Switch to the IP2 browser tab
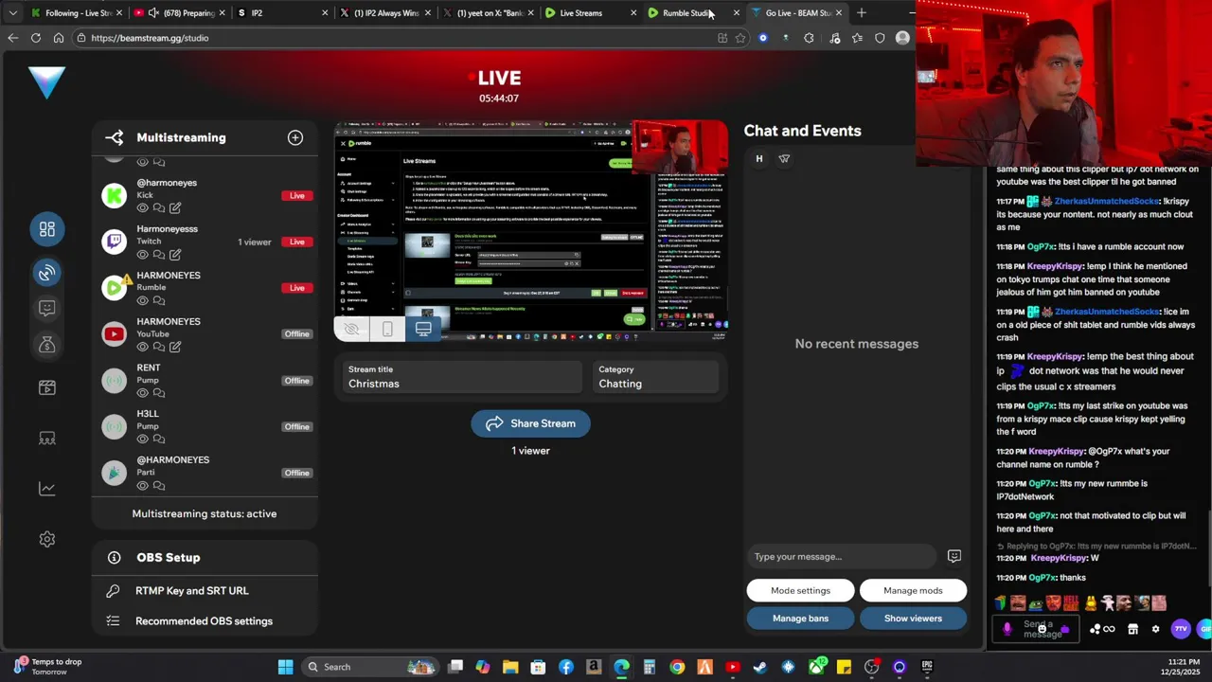Image resolution: width=1212 pixels, height=682 pixels. coord(281,12)
